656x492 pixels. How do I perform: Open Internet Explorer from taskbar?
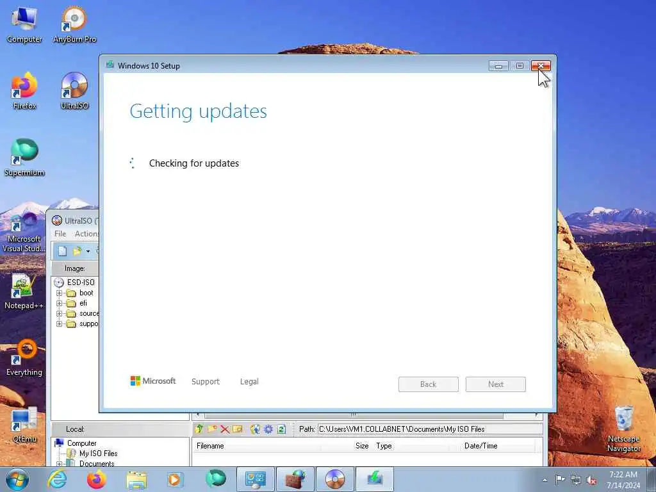[57, 479]
